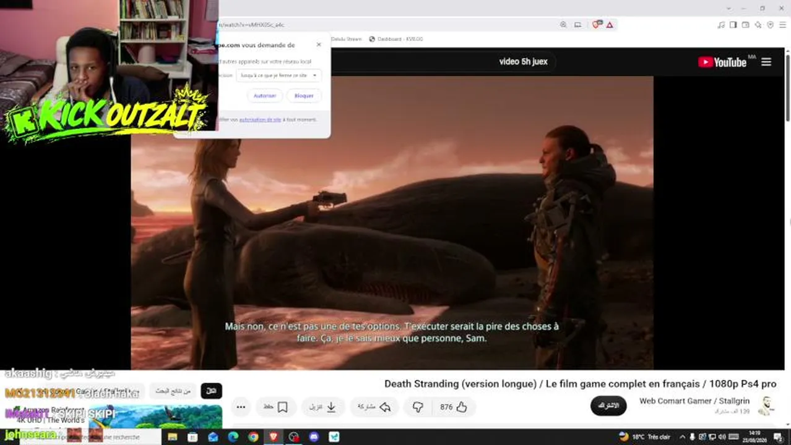Open the OBS icon in the taskbar
The image size is (791, 445).
click(294, 437)
